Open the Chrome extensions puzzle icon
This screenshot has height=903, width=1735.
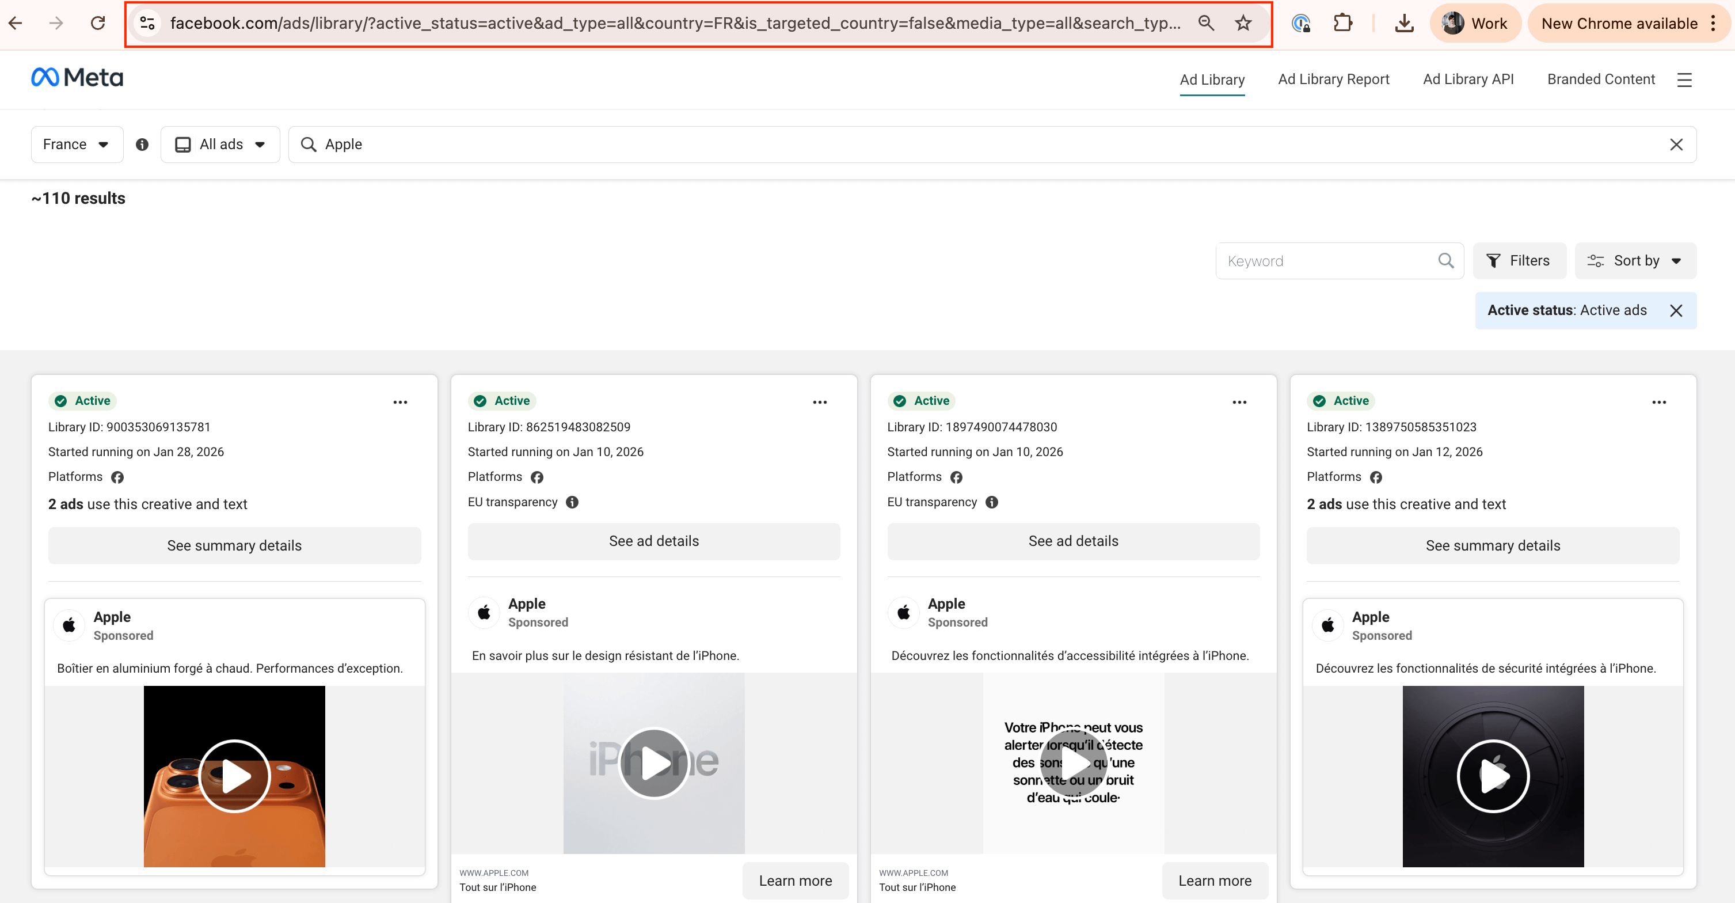(1343, 22)
